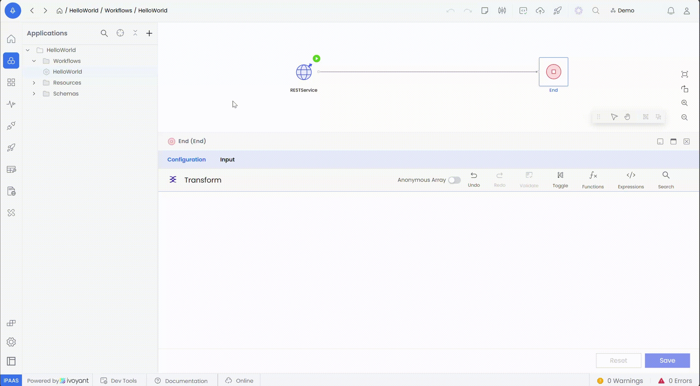Expand the Resources folder

click(x=34, y=83)
